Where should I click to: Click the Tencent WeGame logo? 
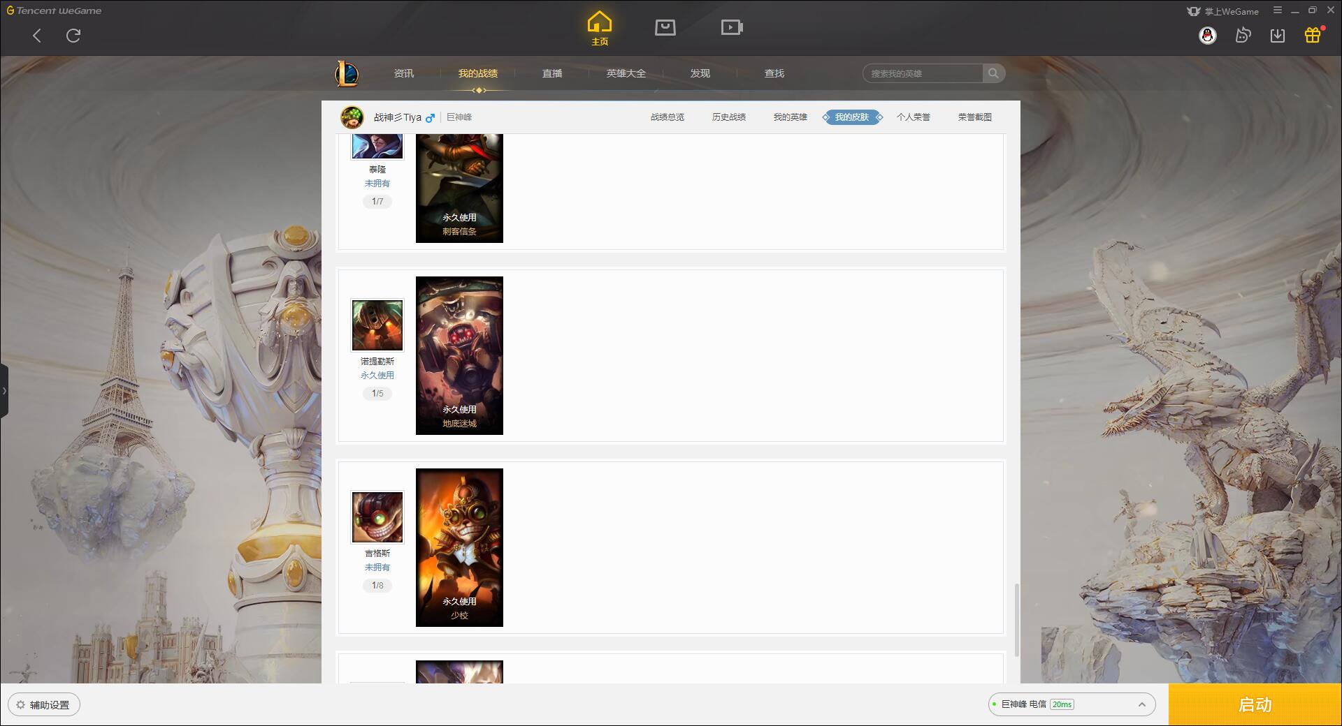(x=54, y=10)
